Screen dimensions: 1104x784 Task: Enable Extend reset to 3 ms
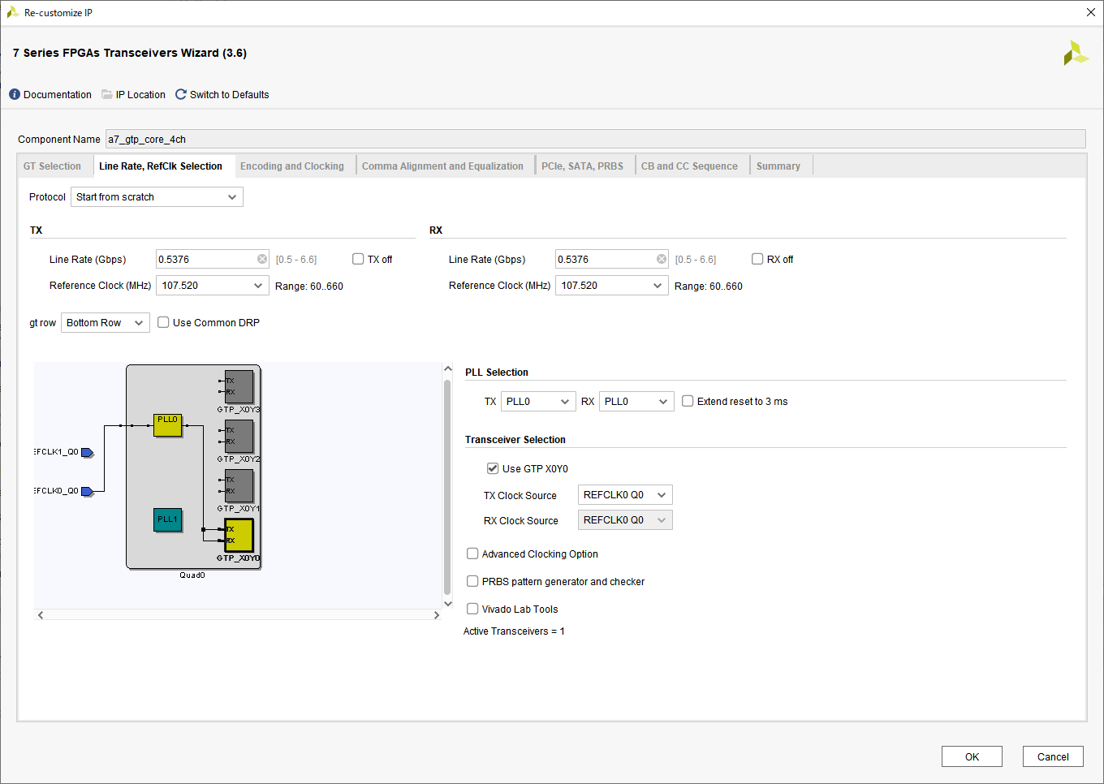click(x=688, y=401)
